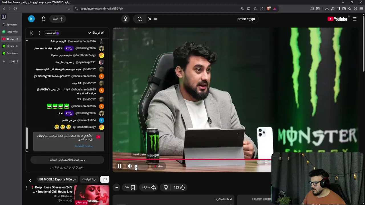Share the video (مشاركة)
Viewport: 365px width, 205px height.
(x=149, y=187)
